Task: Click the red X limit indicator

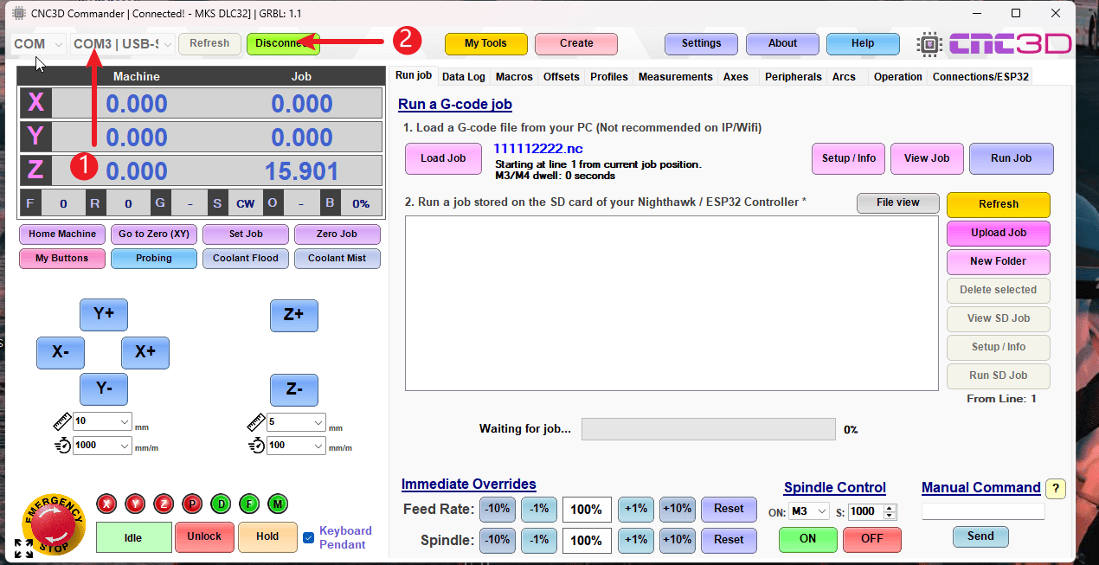Action: 106,504
